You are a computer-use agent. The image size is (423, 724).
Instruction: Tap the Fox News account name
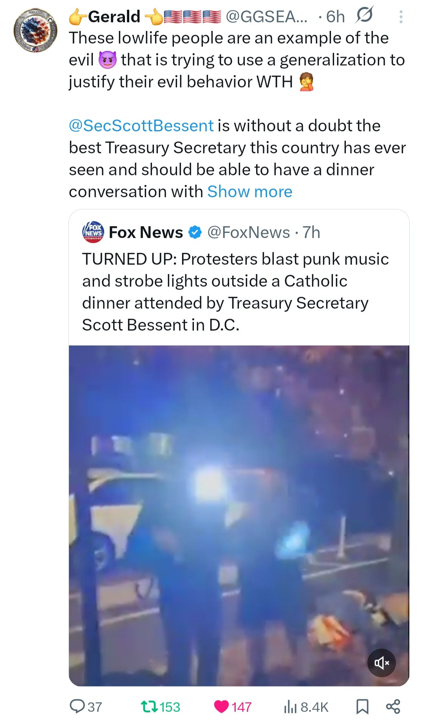click(146, 233)
